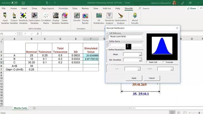Close the Normal Distribution dialog
This screenshot has height=114, width=203.
(x=177, y=28)
